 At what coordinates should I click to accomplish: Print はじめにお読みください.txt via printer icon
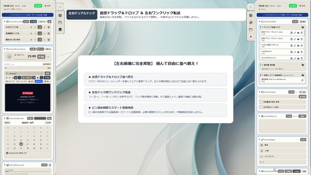point(291,46)
